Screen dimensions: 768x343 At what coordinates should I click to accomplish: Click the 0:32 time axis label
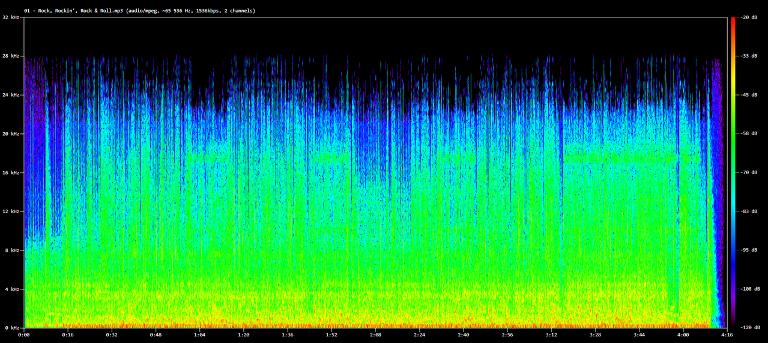click(112, 335)
